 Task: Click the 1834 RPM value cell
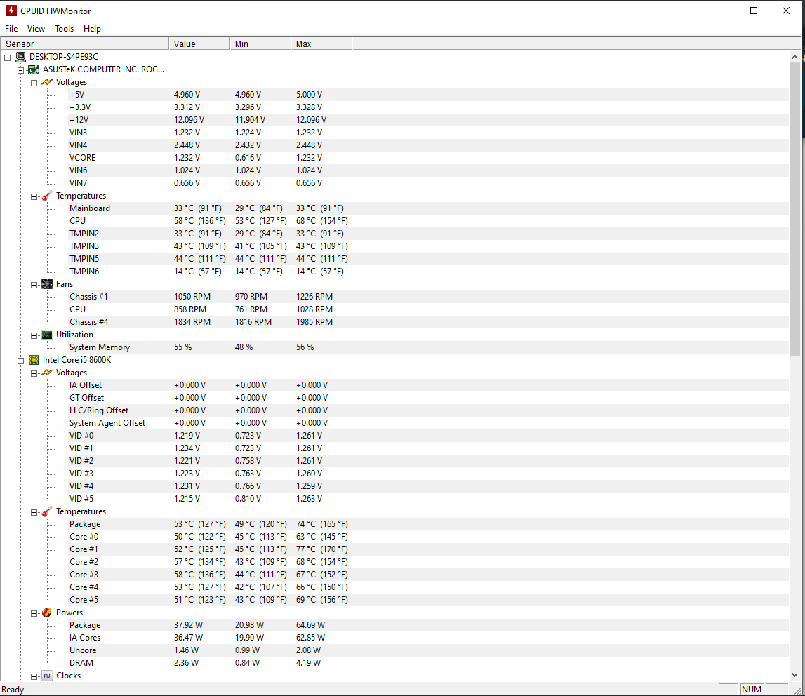tap(192, 322)
